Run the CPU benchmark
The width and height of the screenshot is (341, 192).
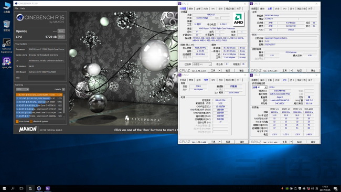coord(61,37)
